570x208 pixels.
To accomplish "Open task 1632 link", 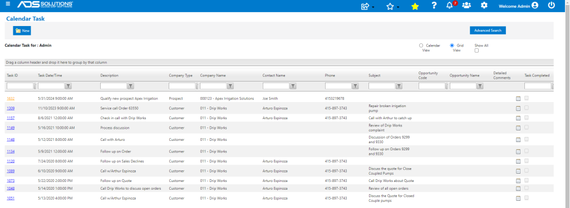I will [x=11, y=98].
